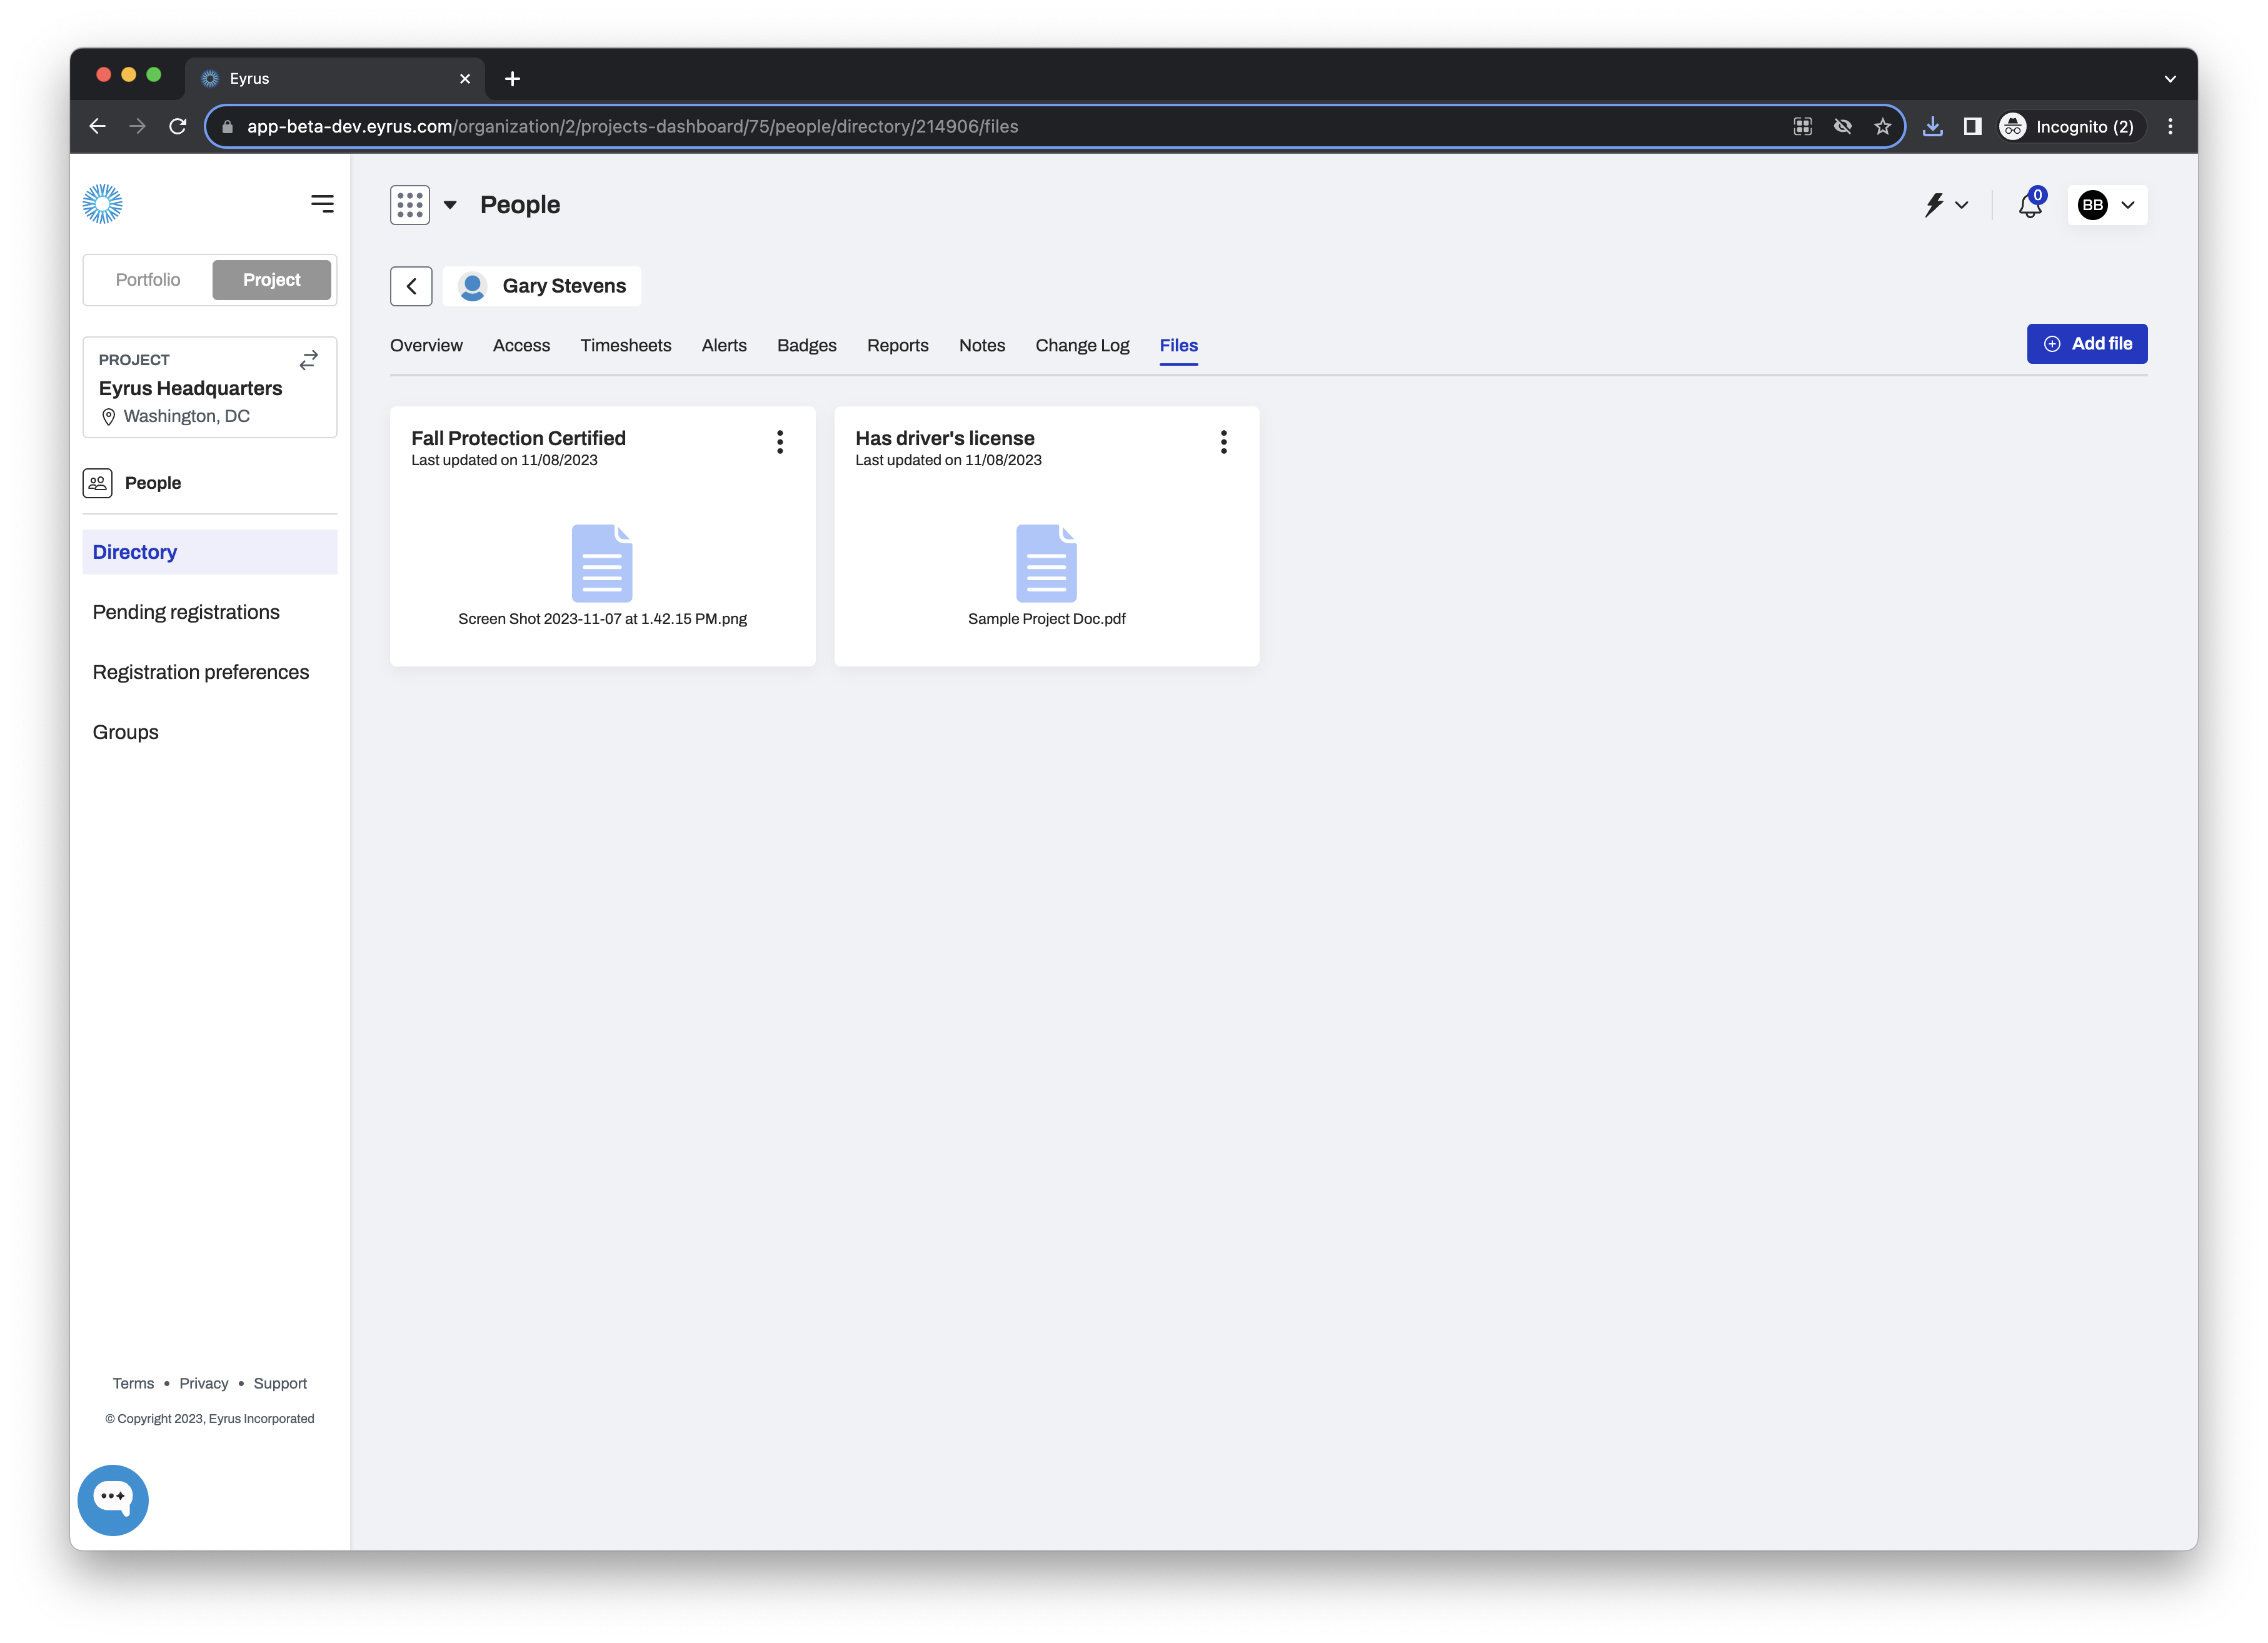The height and width of the screenshot is (1643, 2268).
Task: Click the Privacy link
Action: [x=204, y=1384]
